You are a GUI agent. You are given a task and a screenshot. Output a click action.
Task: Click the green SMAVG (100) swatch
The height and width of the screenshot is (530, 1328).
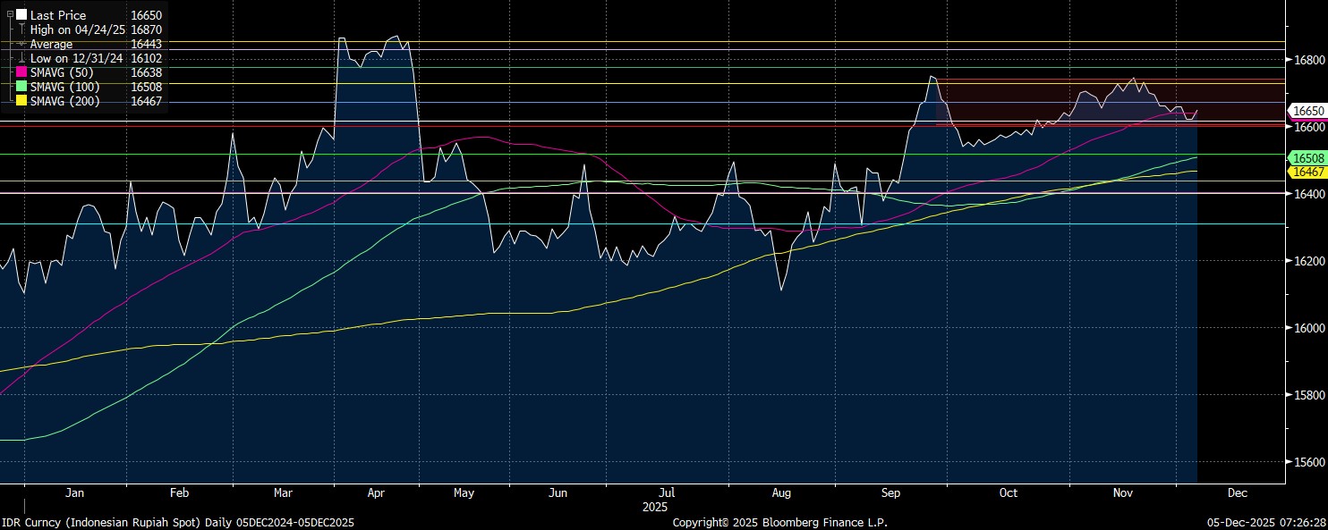21,87
